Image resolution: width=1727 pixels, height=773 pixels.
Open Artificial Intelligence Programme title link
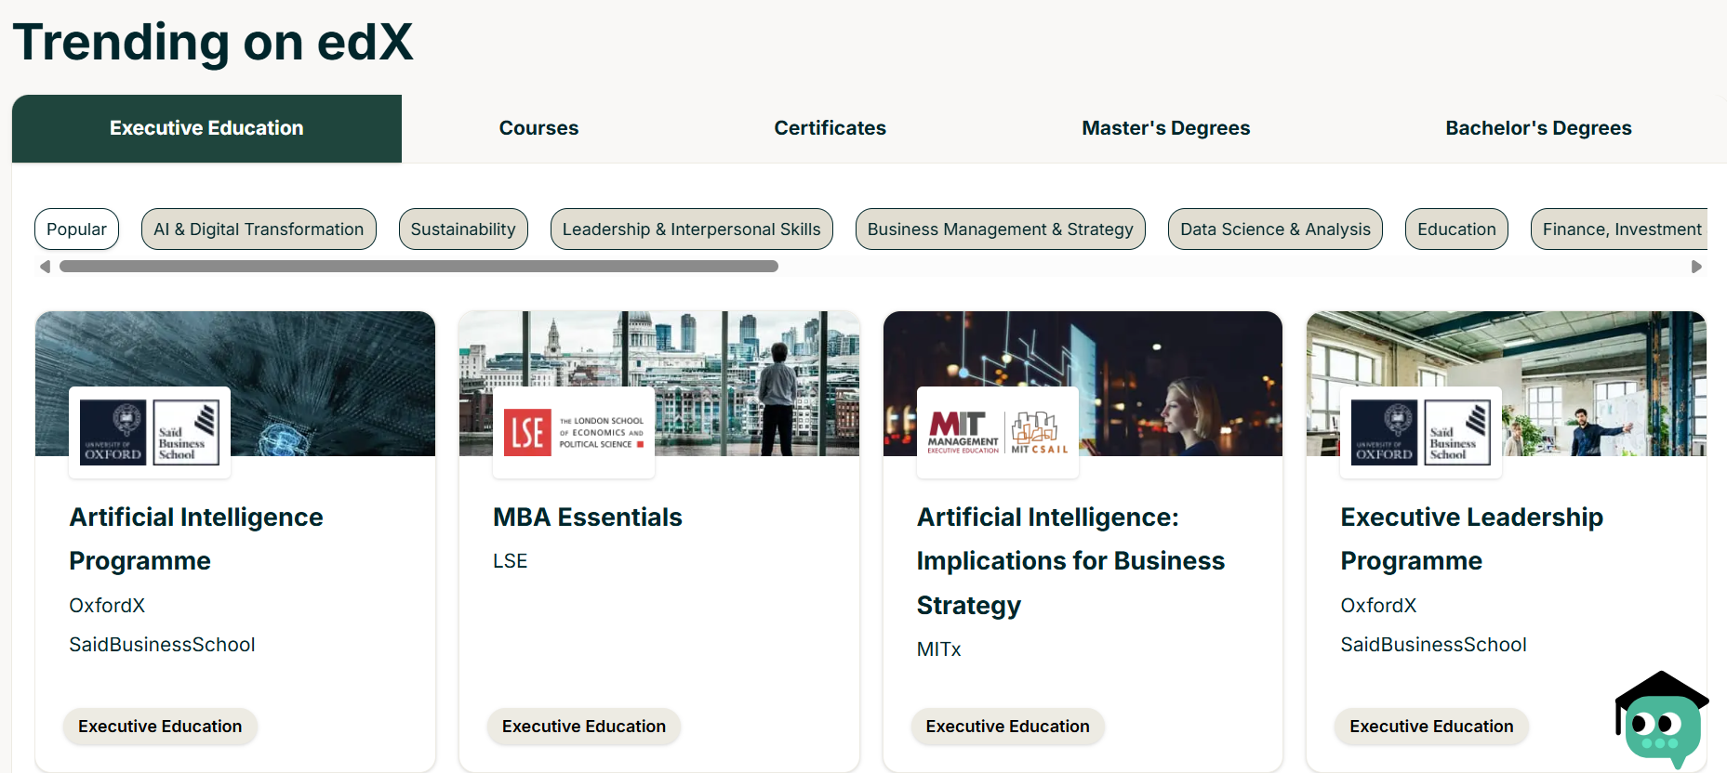tap(196, 539)
